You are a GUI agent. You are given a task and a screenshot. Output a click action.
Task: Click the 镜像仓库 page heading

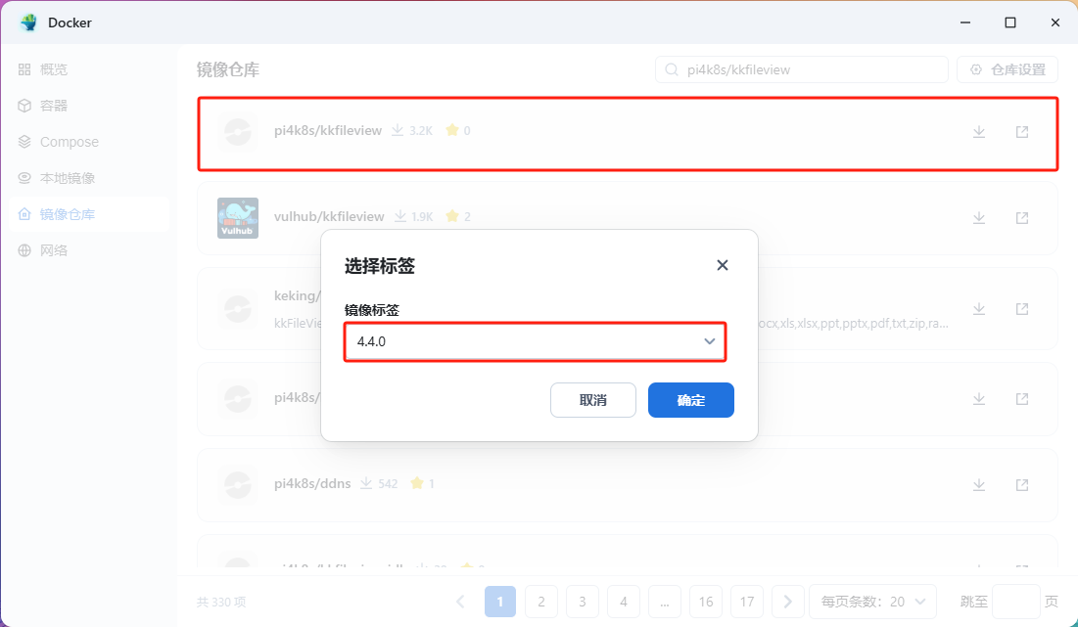[228, 69]
